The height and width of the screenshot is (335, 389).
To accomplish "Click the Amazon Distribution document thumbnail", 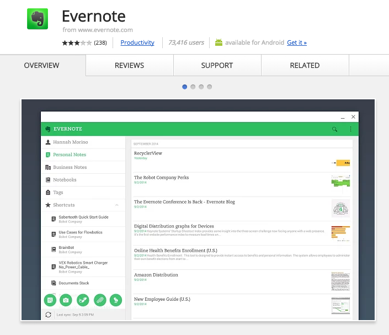I will point(340,281).
